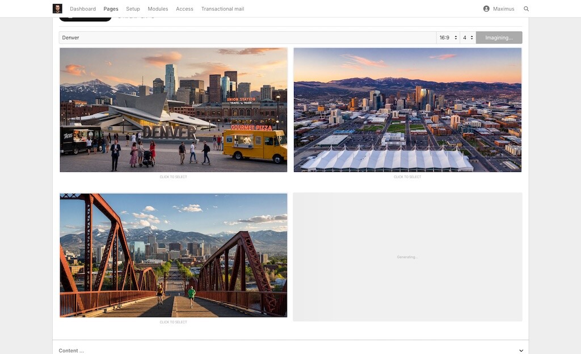This screenshot has height=354, width=581.
Task: Open the Access section
Action: coord(184,9)
